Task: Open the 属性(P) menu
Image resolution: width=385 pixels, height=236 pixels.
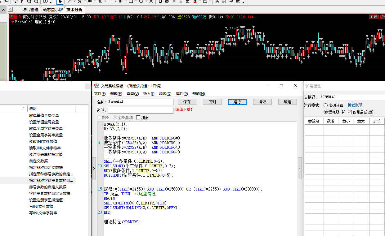Action: [182, 94]
